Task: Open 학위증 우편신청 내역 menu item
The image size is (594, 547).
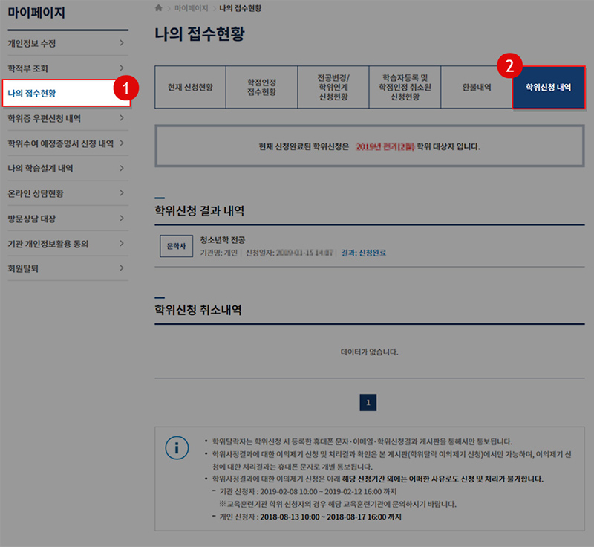Action: (x=45, y=118)
